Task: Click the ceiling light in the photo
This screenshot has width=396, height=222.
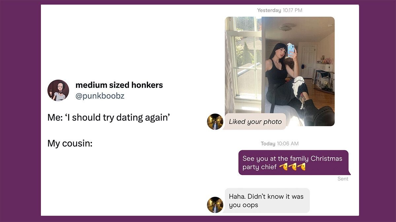Action: click(x=285, y=28)
